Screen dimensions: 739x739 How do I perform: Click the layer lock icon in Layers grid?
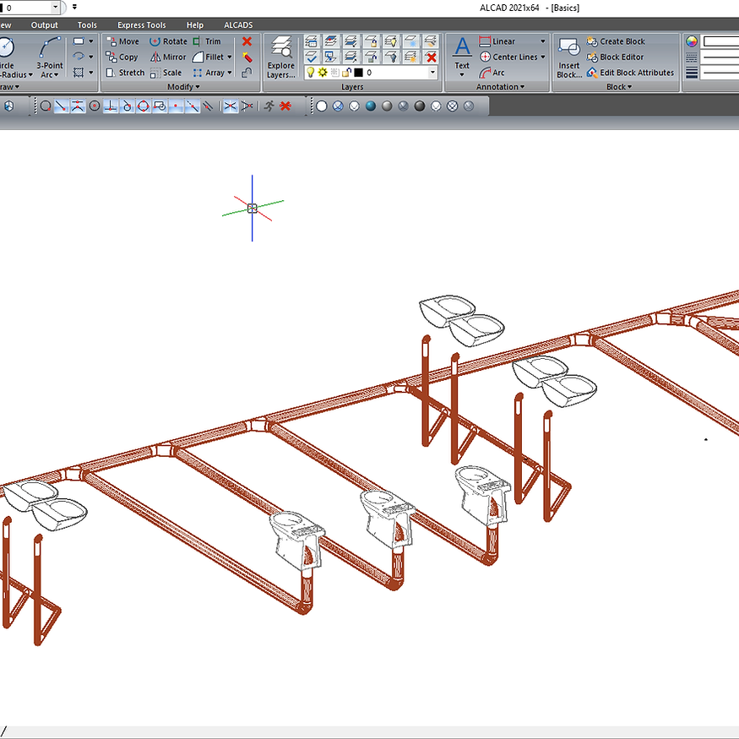pyautogui.click(x=371, y=41)
